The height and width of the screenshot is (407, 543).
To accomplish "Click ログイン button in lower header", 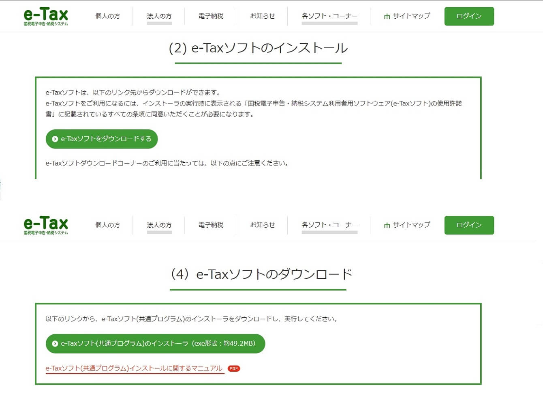I will tap(469, 225).
